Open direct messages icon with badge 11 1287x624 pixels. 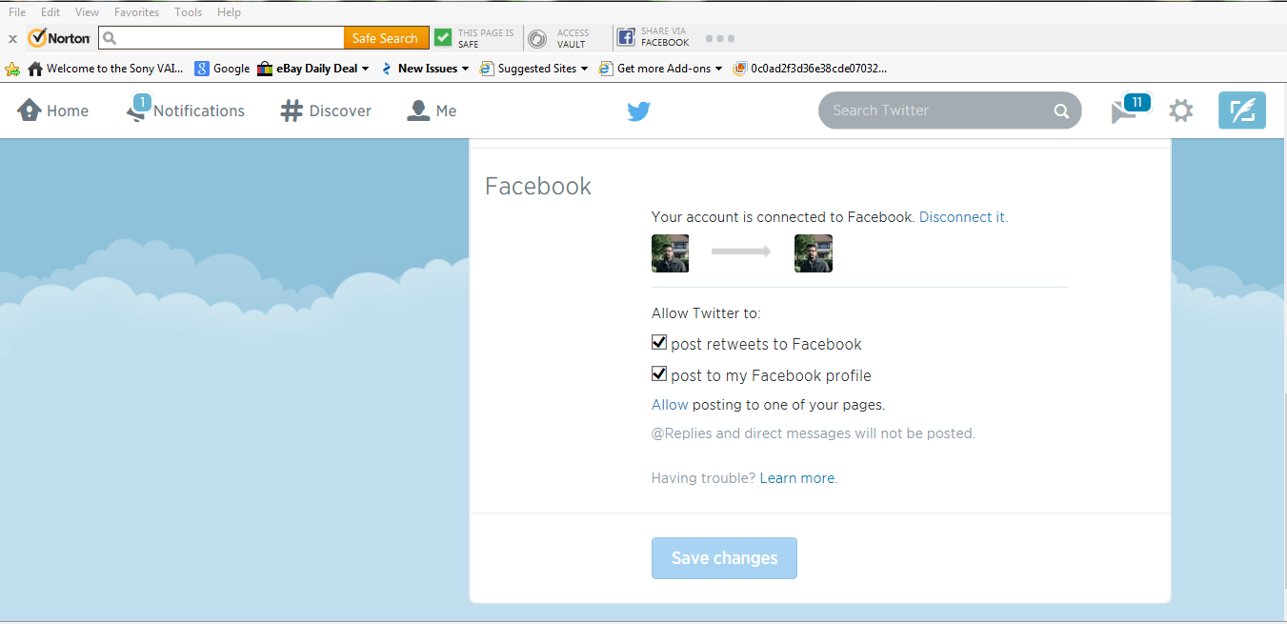pos(1130,109)
